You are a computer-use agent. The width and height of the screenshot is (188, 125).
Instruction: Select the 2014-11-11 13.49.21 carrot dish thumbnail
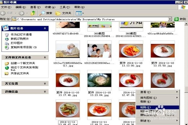click(x=99, y=110)
